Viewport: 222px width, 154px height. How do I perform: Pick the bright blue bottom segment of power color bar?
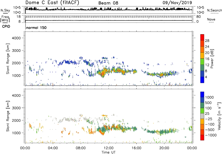[x=202, y=80]
